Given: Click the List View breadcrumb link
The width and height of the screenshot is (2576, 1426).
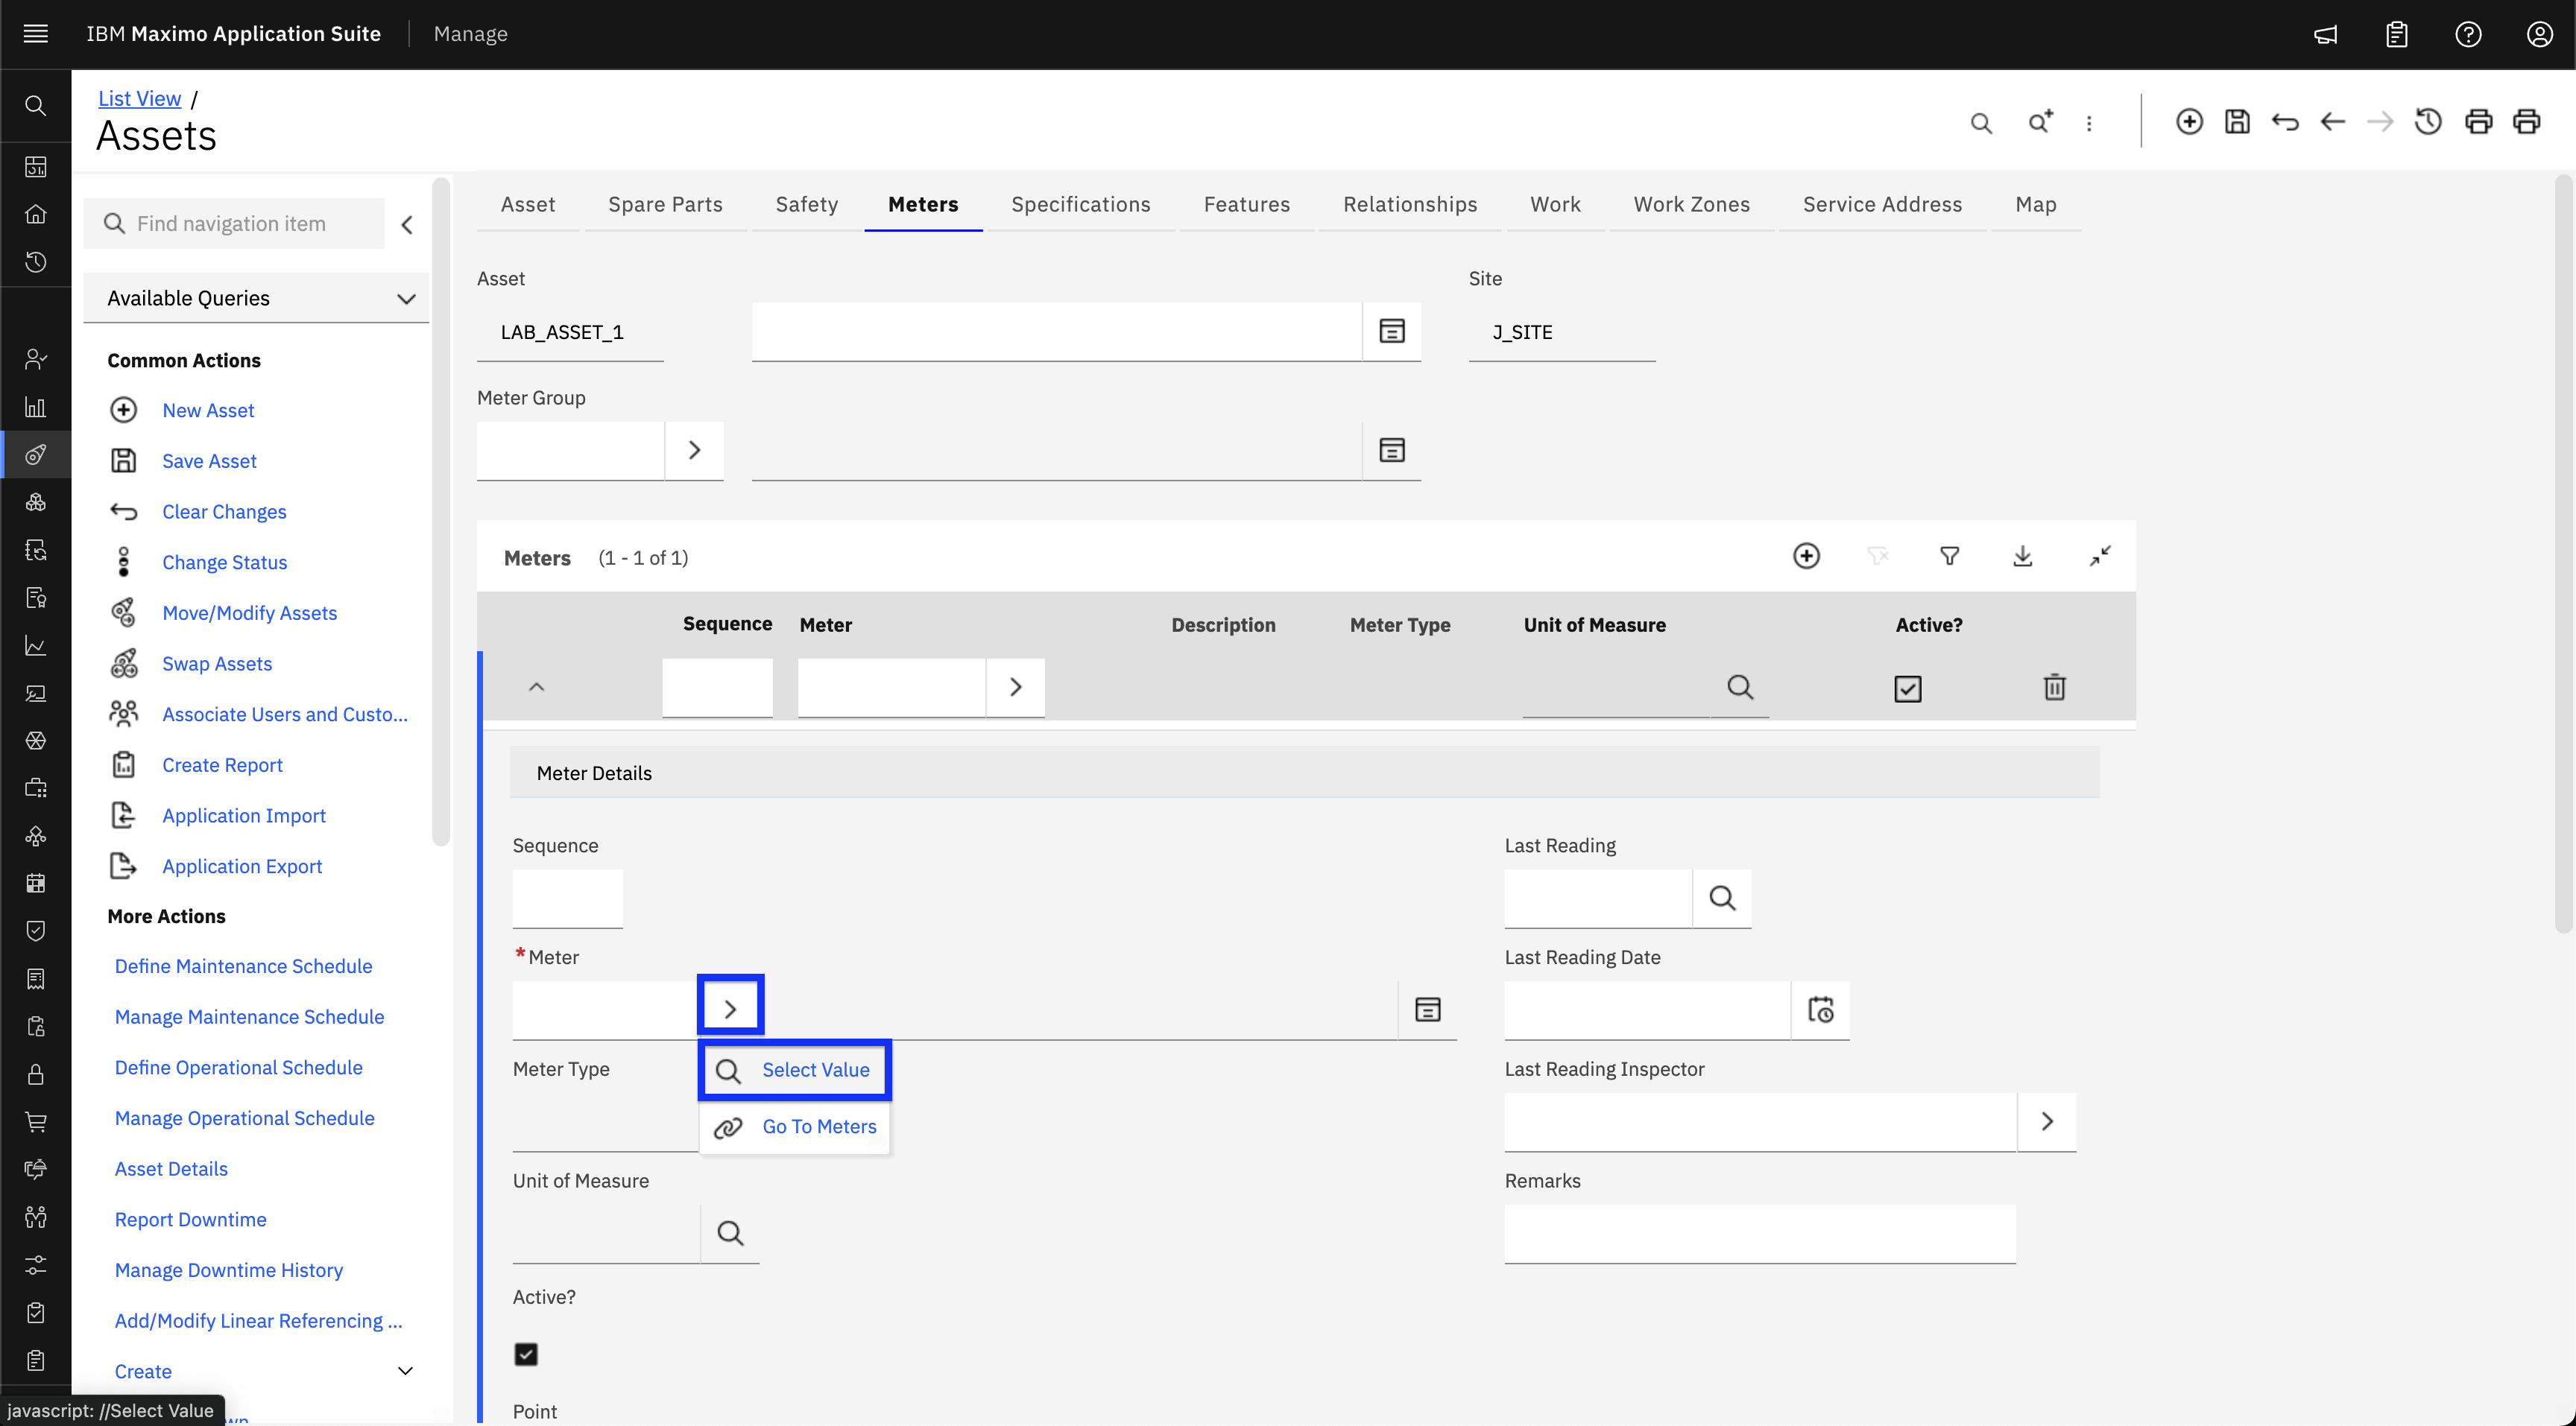Looking at the screenshot, I should 139,99.
